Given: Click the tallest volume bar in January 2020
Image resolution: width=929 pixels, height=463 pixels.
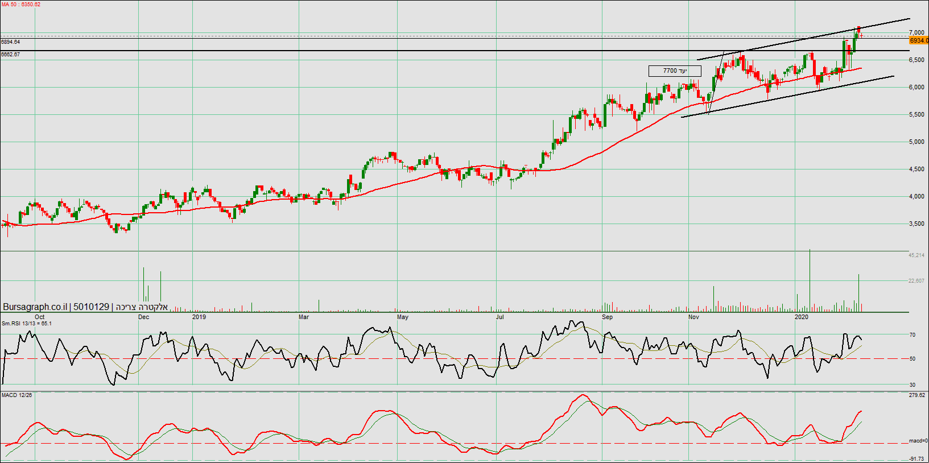Looking at the screenshot, I should coord(810,280).
